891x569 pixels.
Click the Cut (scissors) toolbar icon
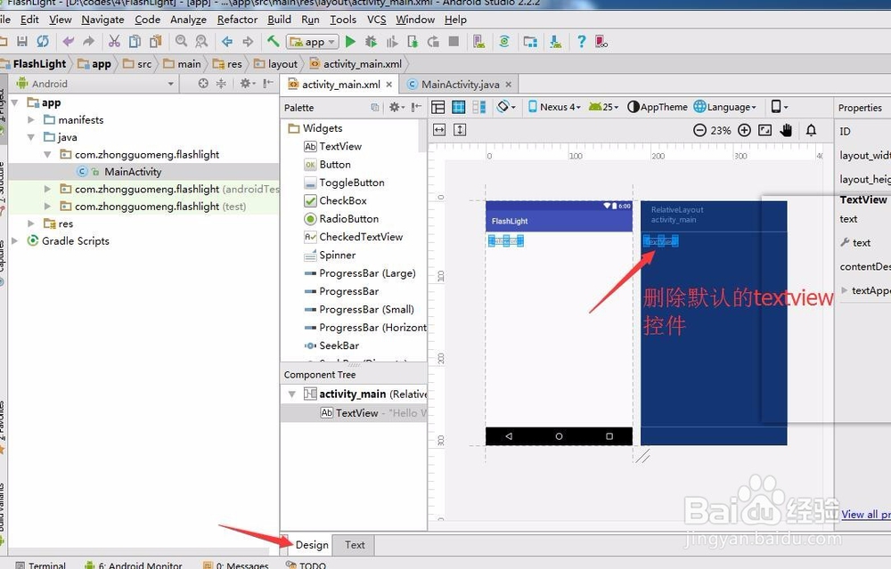click(x=115, y=41)
